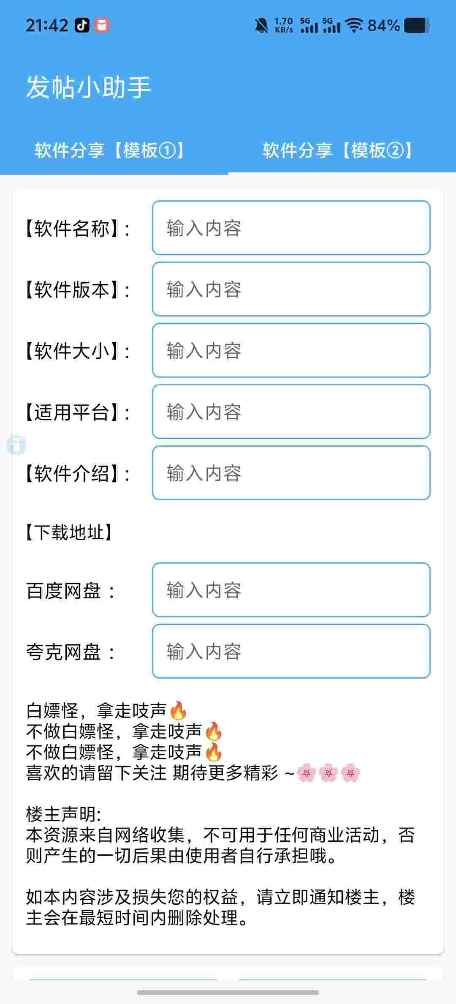Viewport: 456px width, 1004px height.
Task: Focus the 软件名称 input field
Action: (291, 228)
